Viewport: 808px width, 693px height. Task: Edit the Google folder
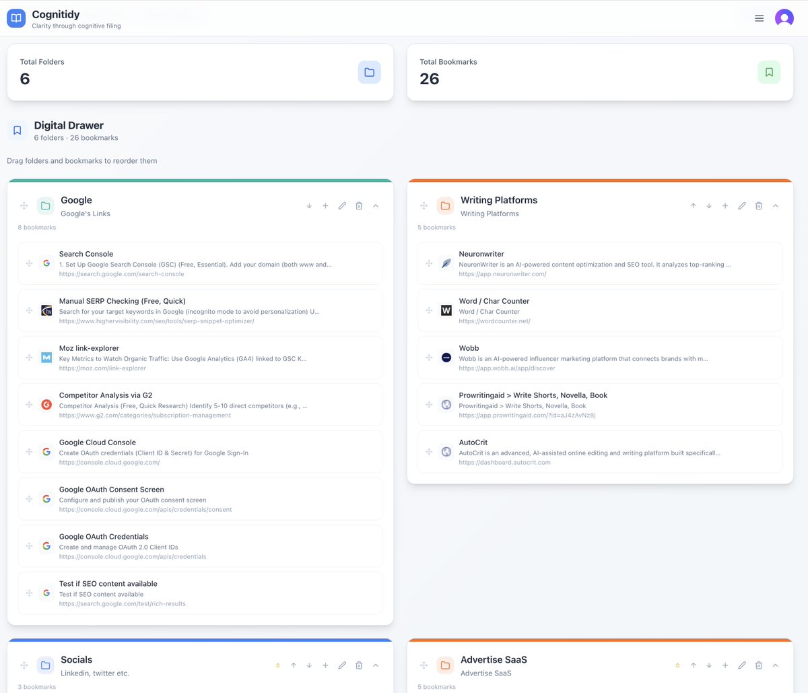[342, 206]
